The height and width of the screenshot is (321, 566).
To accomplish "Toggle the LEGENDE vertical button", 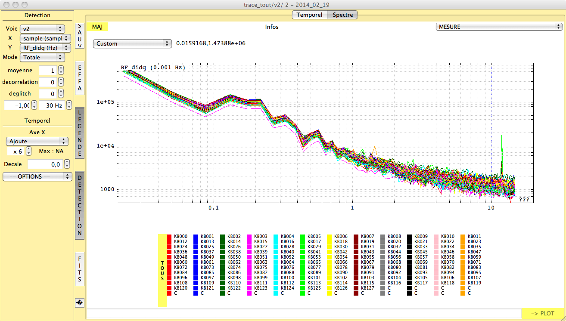I will coord(80,133).
